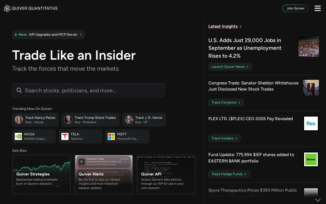Image resolution: width=326 pixels, height=204 pixels.
Task: Click the Tesla logo icon
Action: click(x=65, y=136)
